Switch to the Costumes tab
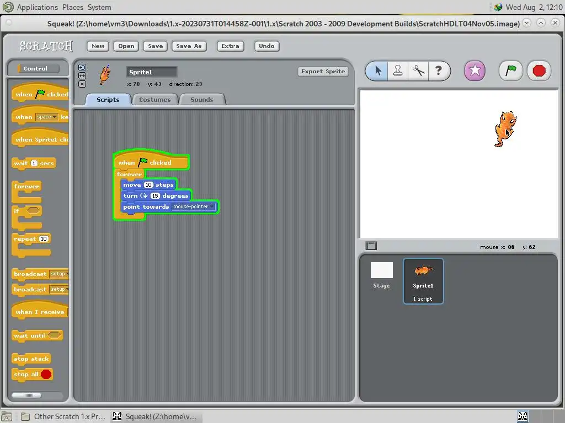 click(x=155, y=100)
